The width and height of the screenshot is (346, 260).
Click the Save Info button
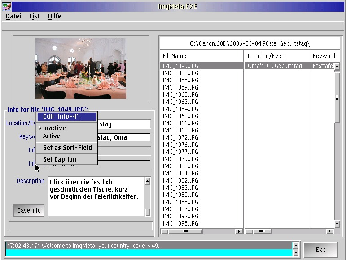[29, 210]
